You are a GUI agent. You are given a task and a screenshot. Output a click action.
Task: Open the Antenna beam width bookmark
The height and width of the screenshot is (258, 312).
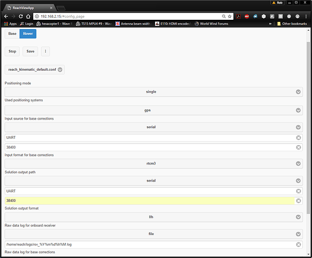pos(133,24)
